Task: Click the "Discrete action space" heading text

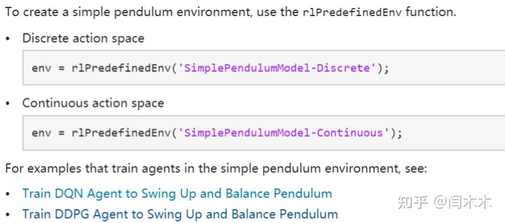Action: pyautogui.click(x=83, y=39)
